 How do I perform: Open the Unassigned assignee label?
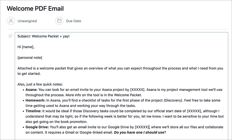click(27, 21)
